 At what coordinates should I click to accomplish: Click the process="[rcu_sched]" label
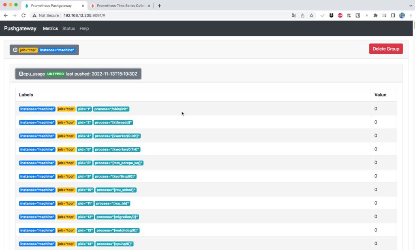[x=116, y=190]
